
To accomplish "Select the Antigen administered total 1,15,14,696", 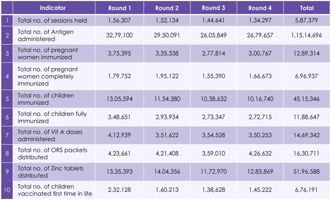I will point(307,35).
